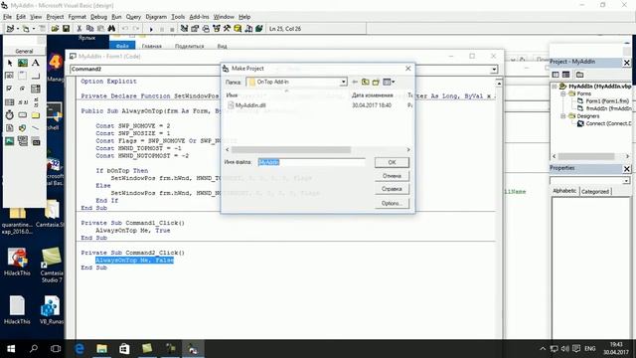Open the Tools menu
The height and width of the screenshot is (358, 636).
click(x=178, y=17)
